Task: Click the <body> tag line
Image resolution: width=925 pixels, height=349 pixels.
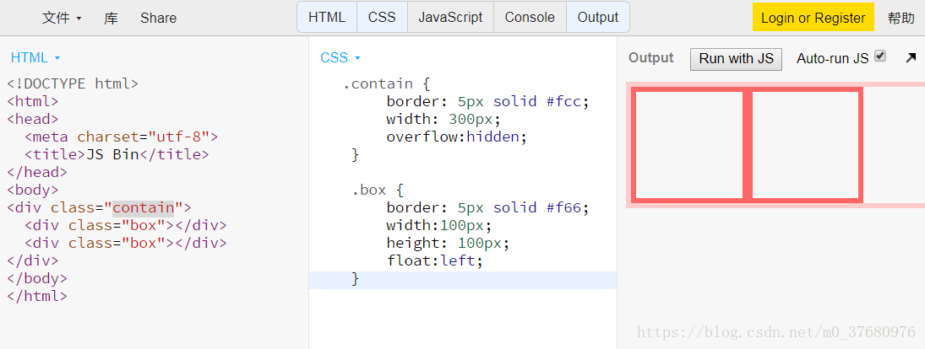Action: pyautogui.click(x=33, y=190)
